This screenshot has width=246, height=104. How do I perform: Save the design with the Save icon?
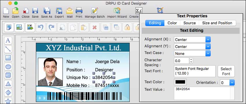pos(35,11)
